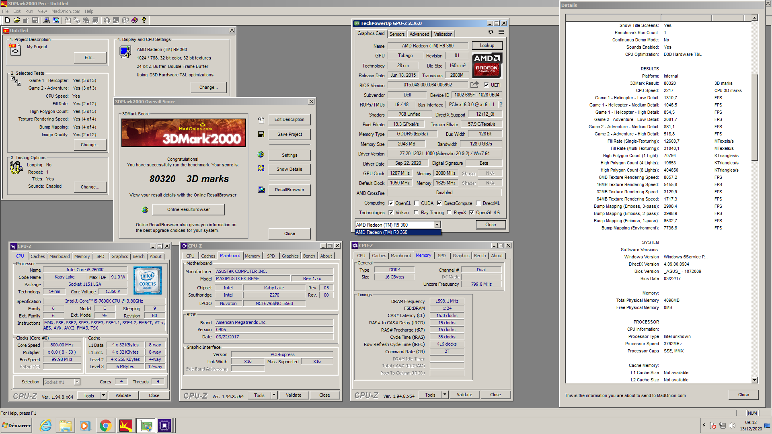Switch to the Sensors tab in GPU-Z

(x=397, y=34)
